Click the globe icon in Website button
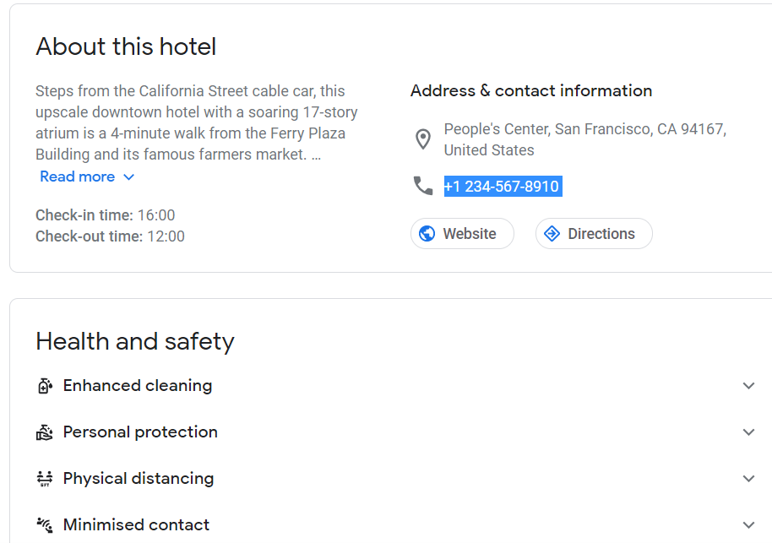The image size is (772, 543). [427, 233]
